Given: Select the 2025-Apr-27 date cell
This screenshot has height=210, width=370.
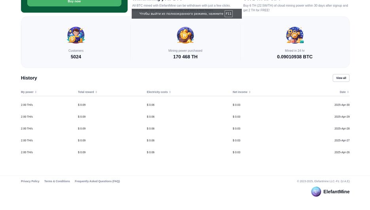Looking at the screenshot, I should (x=342, y=140).
